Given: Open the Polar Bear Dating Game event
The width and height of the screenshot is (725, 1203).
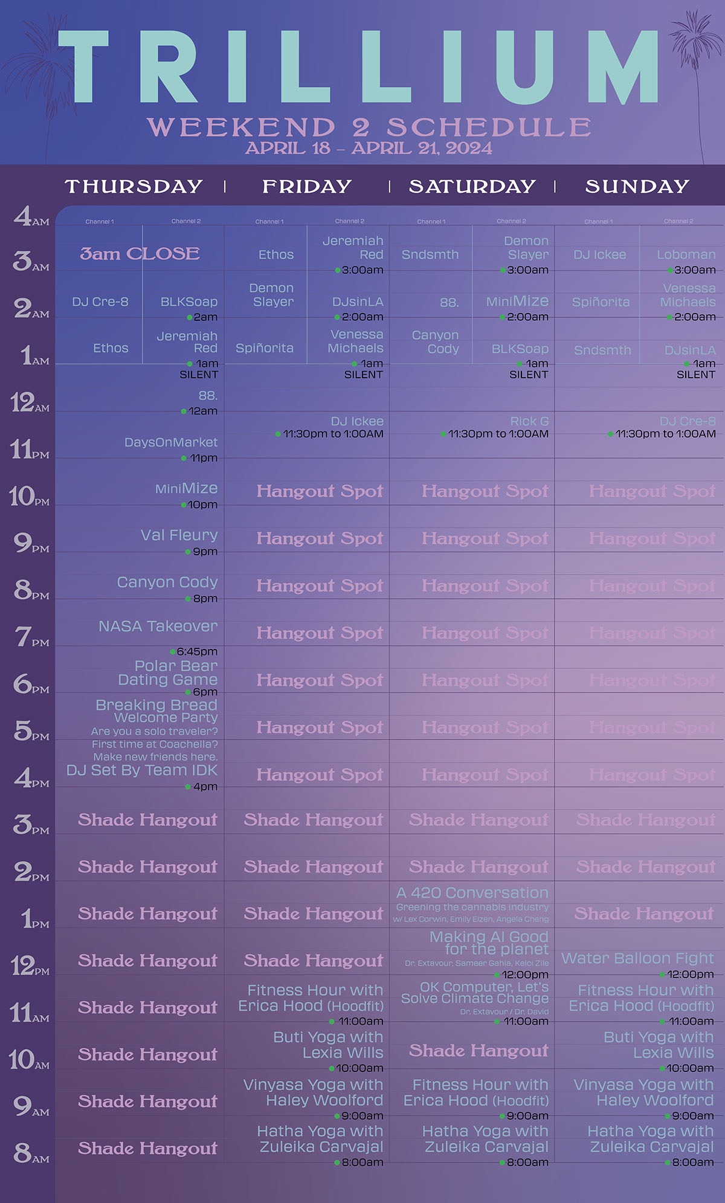Looking at the screenshot, I should 168,672.
